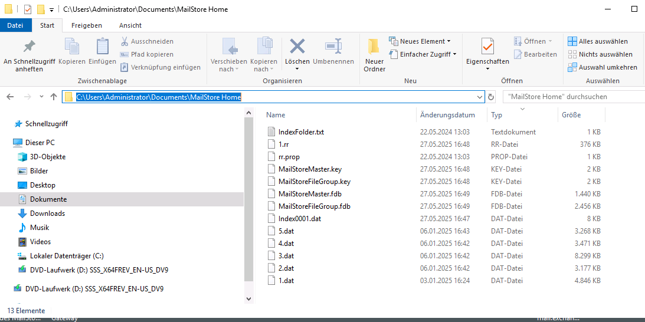
Task: Go up one folder level arrow
Action: [x=54, y=97]
